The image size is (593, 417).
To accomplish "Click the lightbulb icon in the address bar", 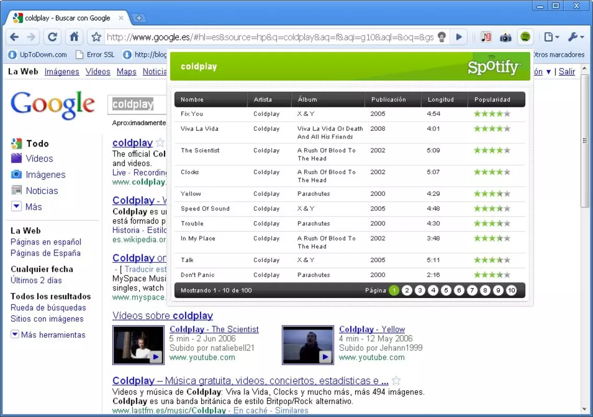I will (441, 37).
